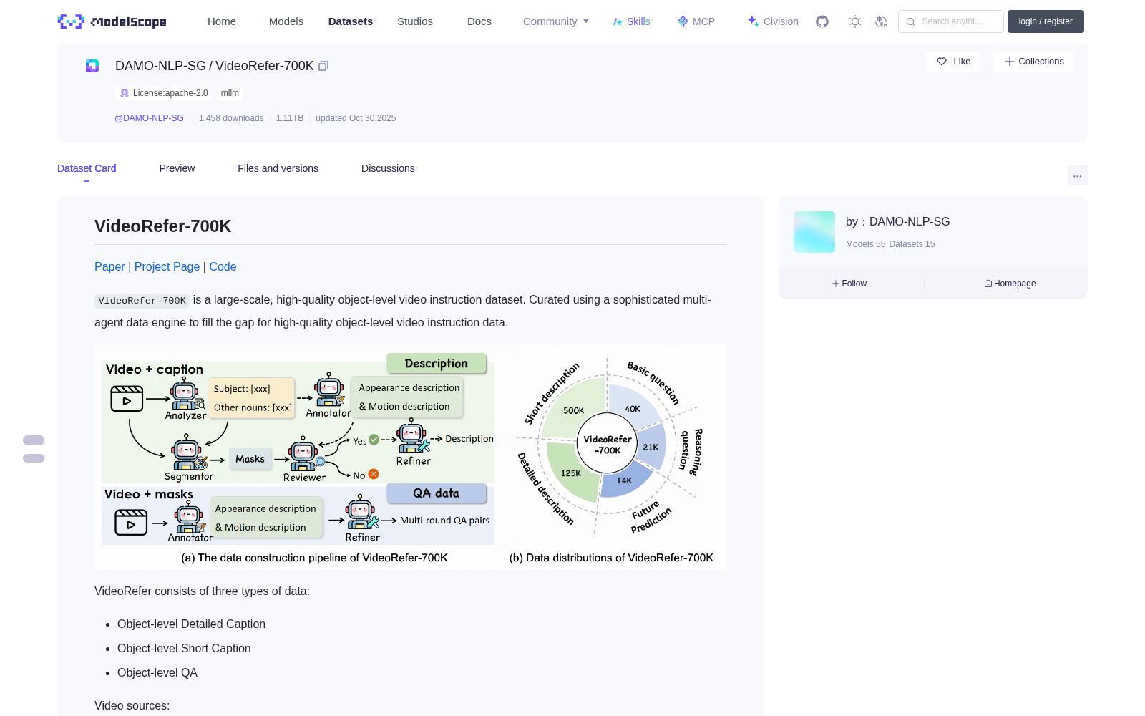The height and width of the screenshot is (716, 1145).
Task: Open the Project Page link
Action: tap(167, 266)
